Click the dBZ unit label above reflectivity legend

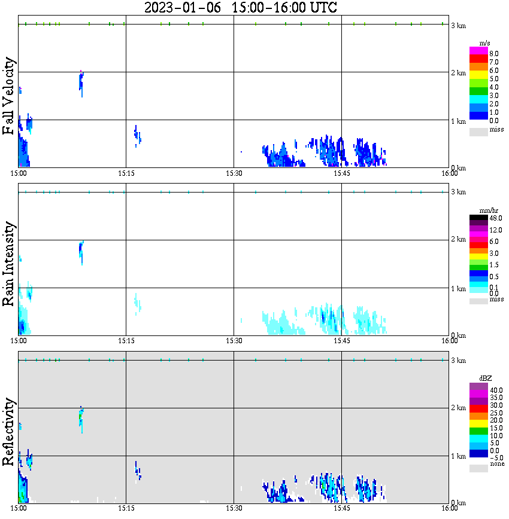486,378
